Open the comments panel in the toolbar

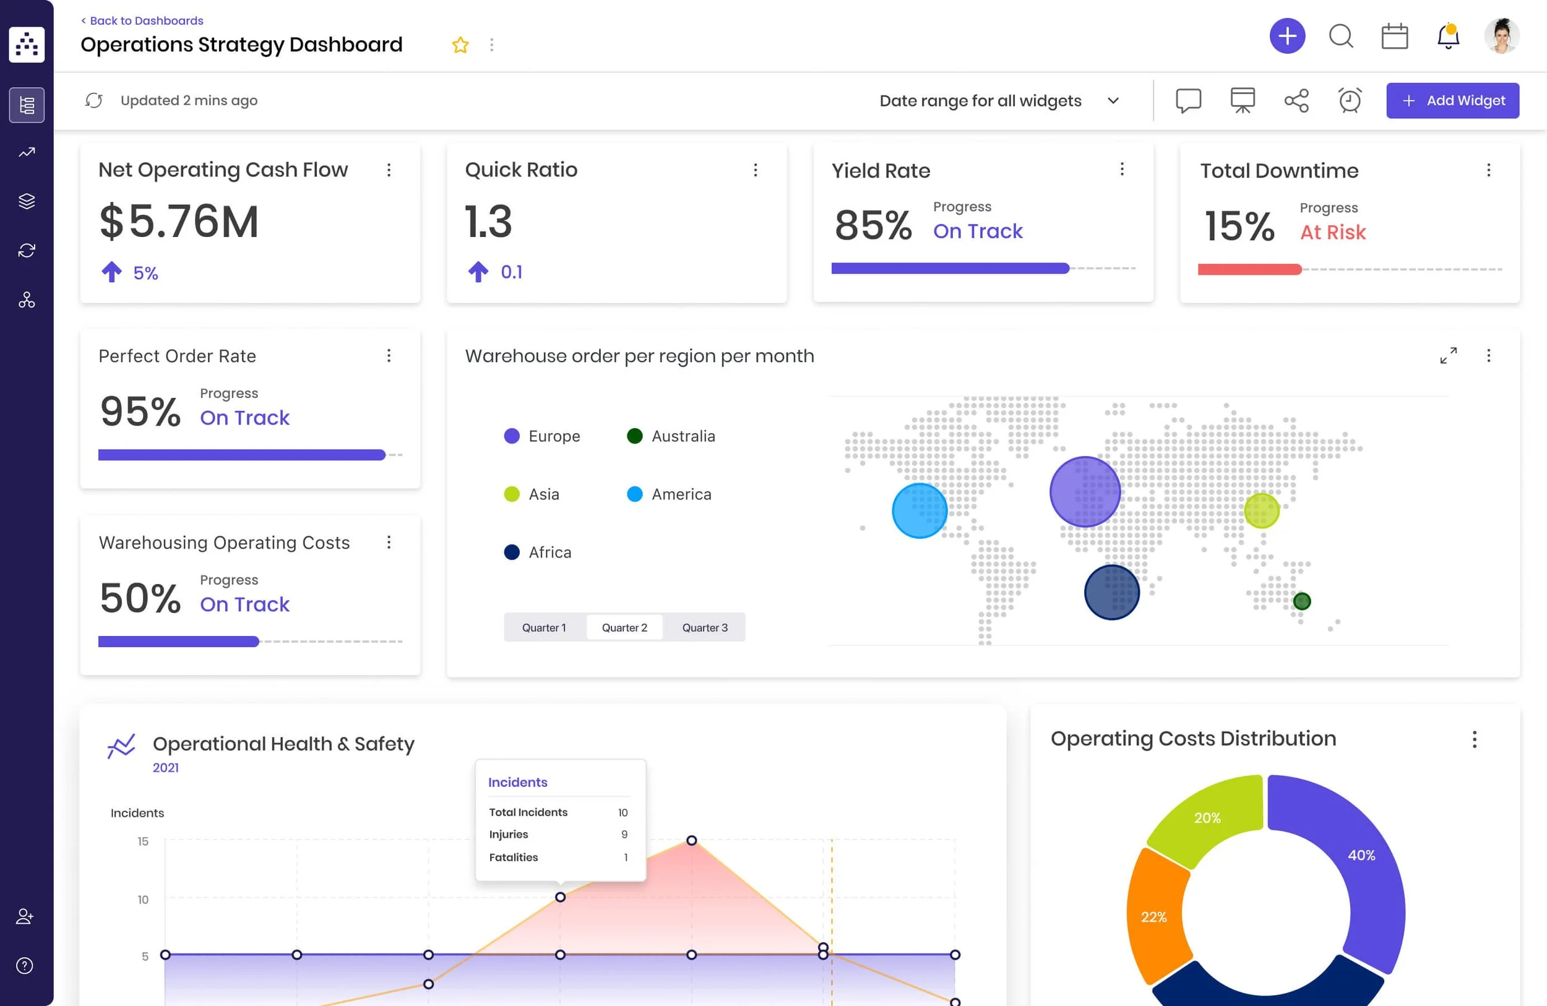[1188, 100]
